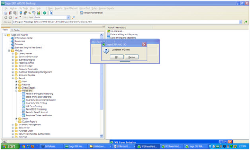This screenshot has width=250, height=150.
Task: Click the GoToAssist taskbar button
Action: pos(51,146)
